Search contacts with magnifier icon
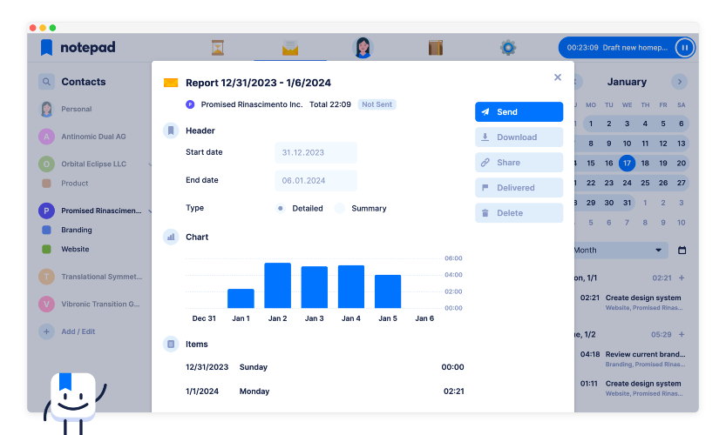 point(46,82)
